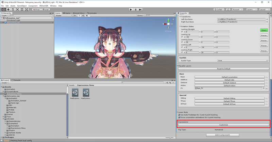Viewport: 272px width, 142px height.
Task: Click the Project search field
Action: point(142,83)
